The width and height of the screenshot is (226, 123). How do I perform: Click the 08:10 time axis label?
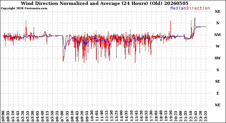(x=72, y=116)
